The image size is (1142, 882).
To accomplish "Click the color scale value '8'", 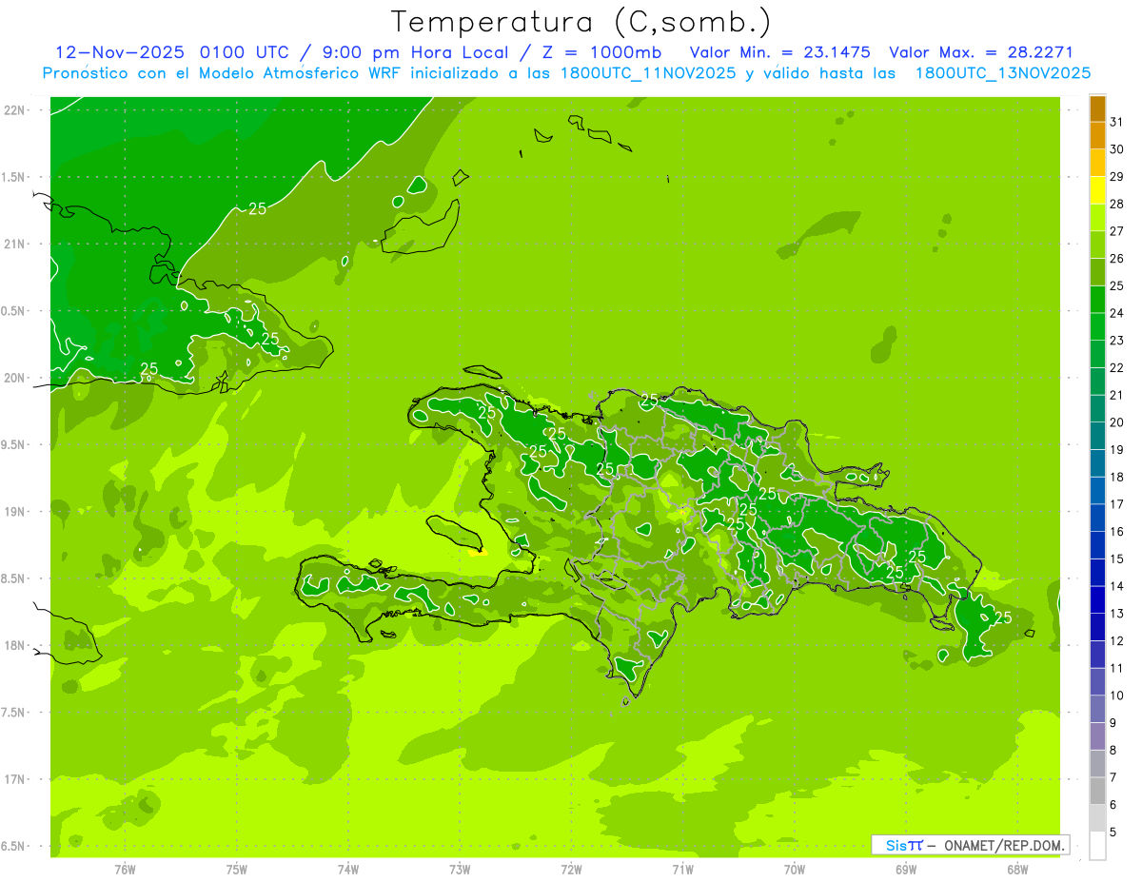I will click(x=1113, y=750).
